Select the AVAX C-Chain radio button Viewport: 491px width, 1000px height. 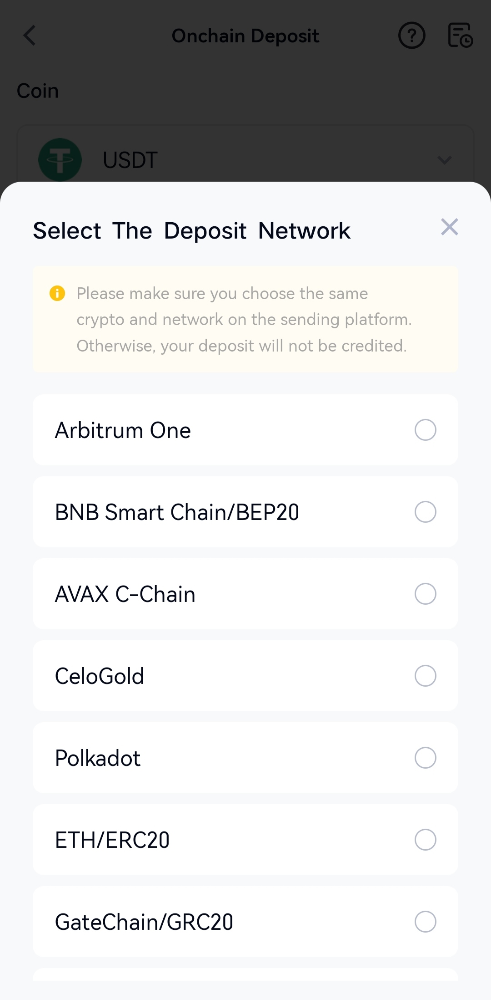click(425, 594)
